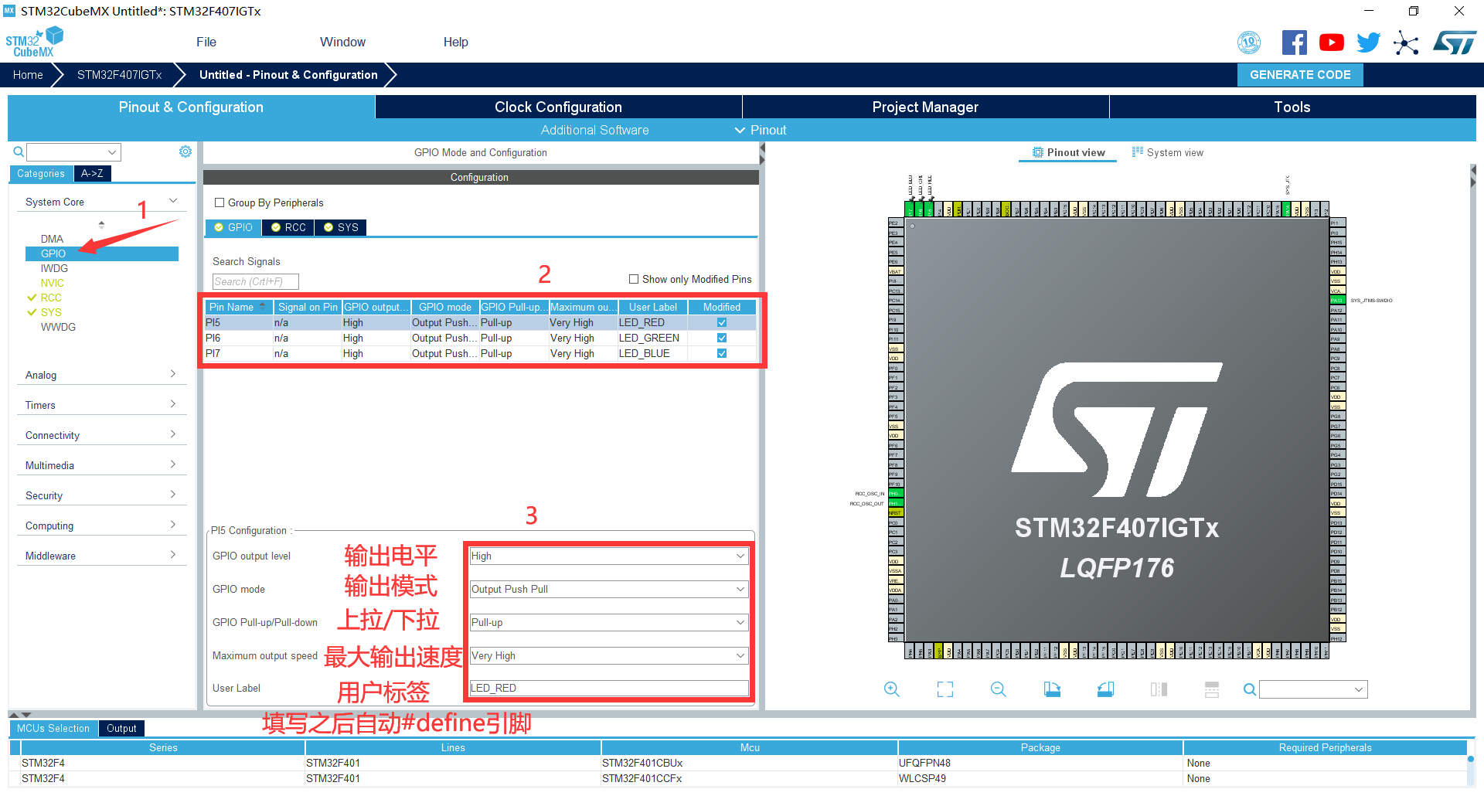Screen dimensions: 1484x796
Task: Click the GENERATE CODE button
Action: pyautogui.click(x=1300, y=75)
